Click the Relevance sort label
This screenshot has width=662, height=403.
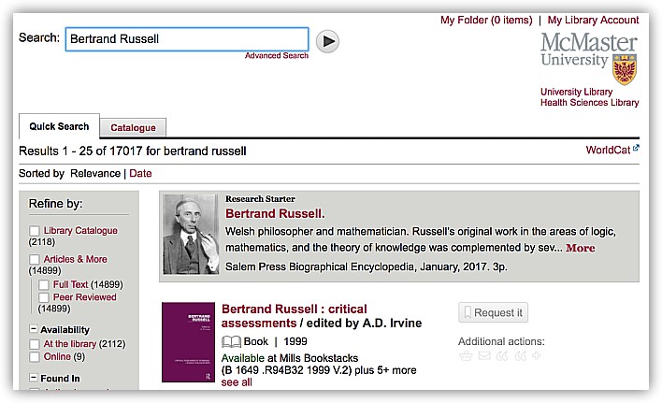click(95, 173)
